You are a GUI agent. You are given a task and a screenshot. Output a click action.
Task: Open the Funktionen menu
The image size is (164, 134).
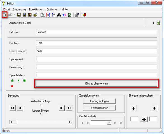tap(36, 9)
